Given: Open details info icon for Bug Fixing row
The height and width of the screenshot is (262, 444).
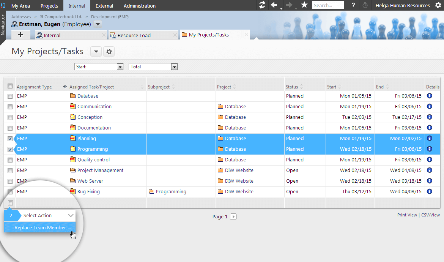Looking at the screenshot, I should coord(430,191).
